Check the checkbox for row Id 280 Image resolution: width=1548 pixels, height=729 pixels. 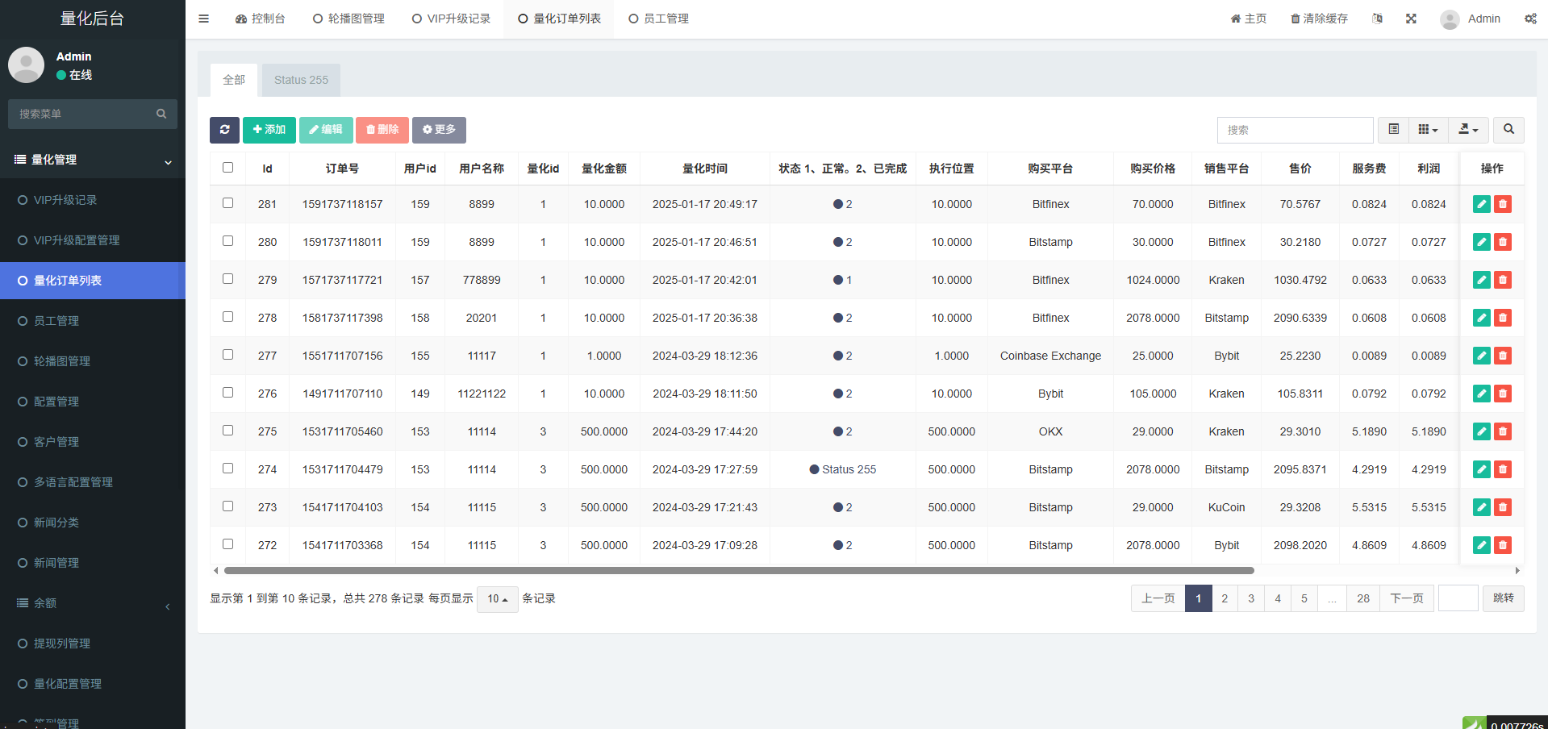228,241
